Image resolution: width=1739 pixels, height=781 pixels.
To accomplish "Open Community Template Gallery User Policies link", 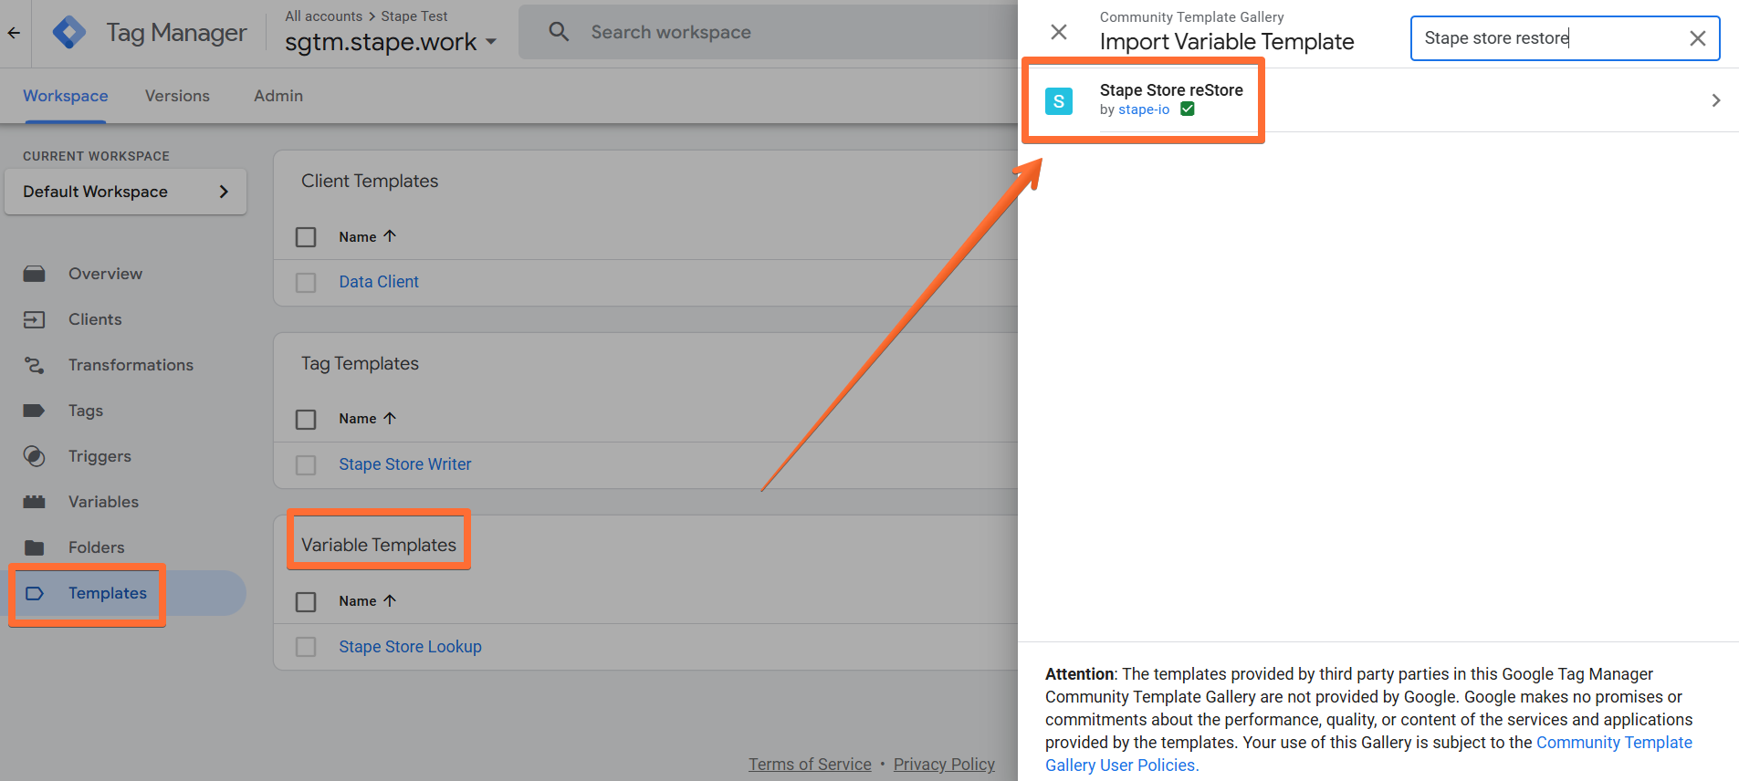I will pos(1368,754).
